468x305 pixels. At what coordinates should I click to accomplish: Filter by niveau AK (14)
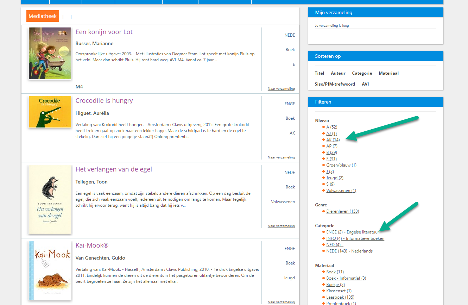pyautogui.click(x=333, y=140)
